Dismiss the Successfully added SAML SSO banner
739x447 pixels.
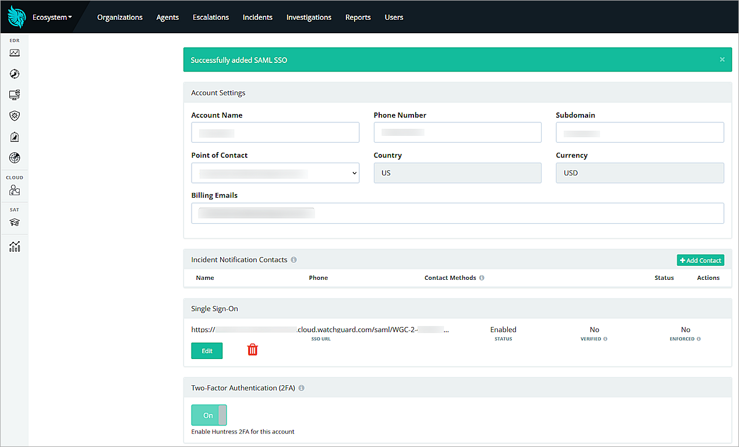[722, 59]
